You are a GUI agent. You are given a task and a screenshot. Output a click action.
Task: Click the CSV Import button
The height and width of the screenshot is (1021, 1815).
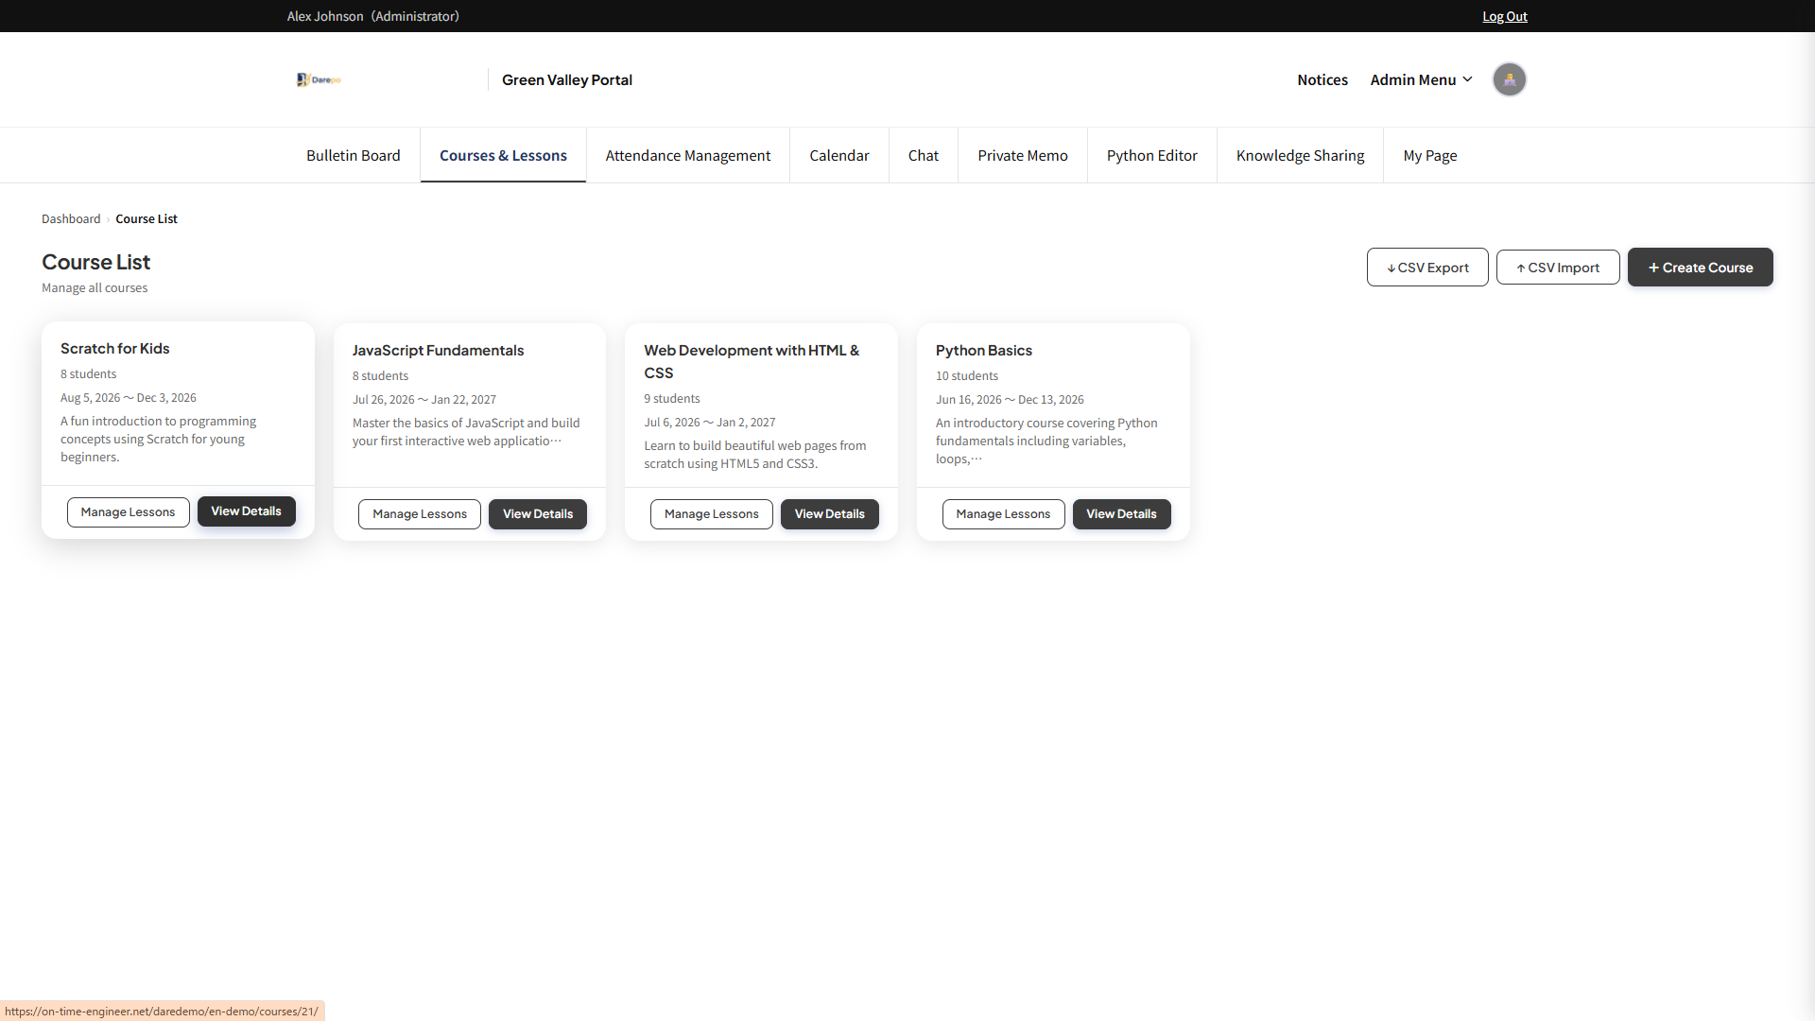pyautogui.click(x=1558, y=268)
